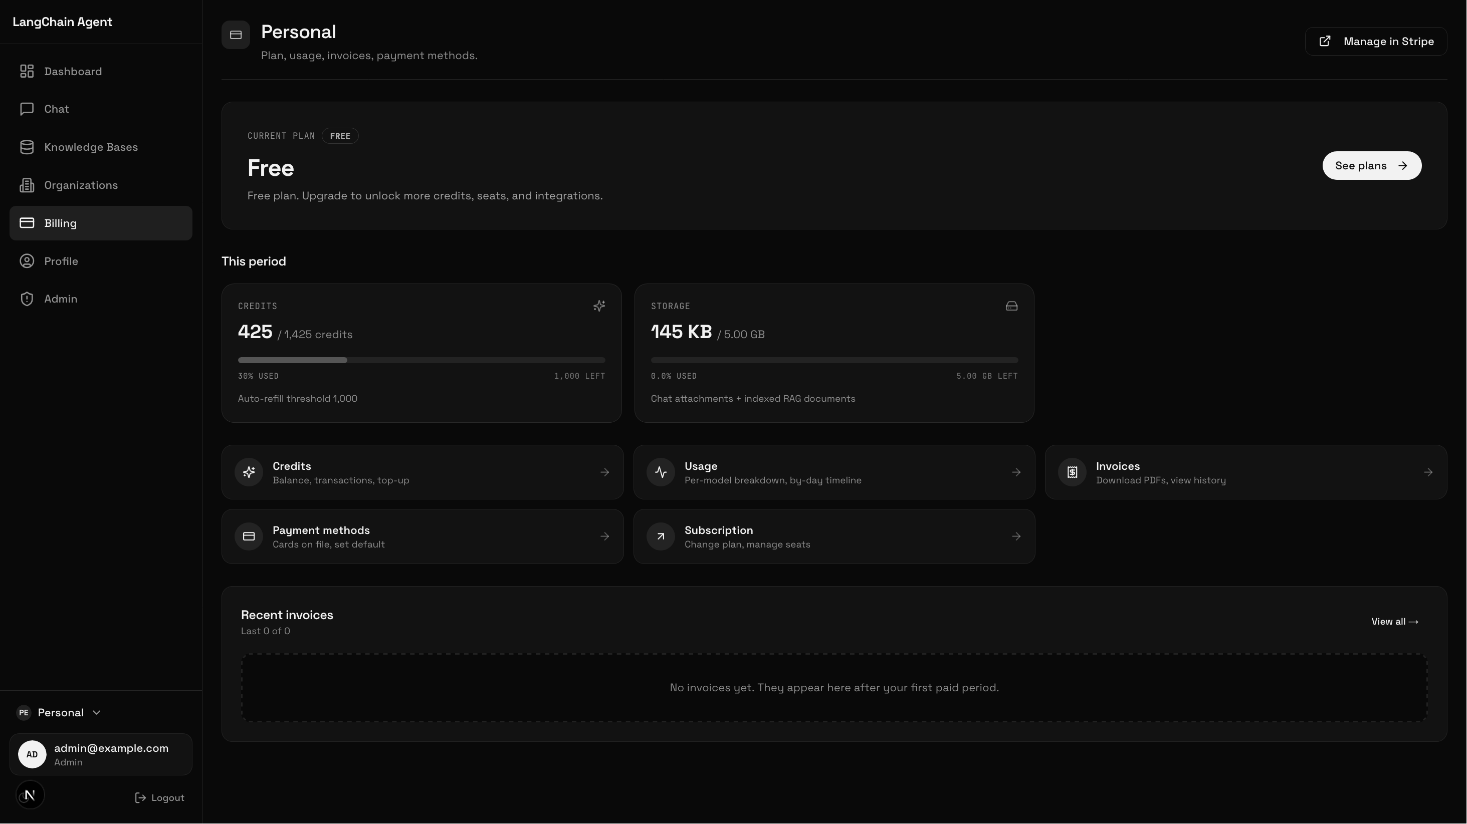The height and width of the screenshot is (824, 1467).
Task: Click the '425' credits value
Action: (x=255, y=332)
